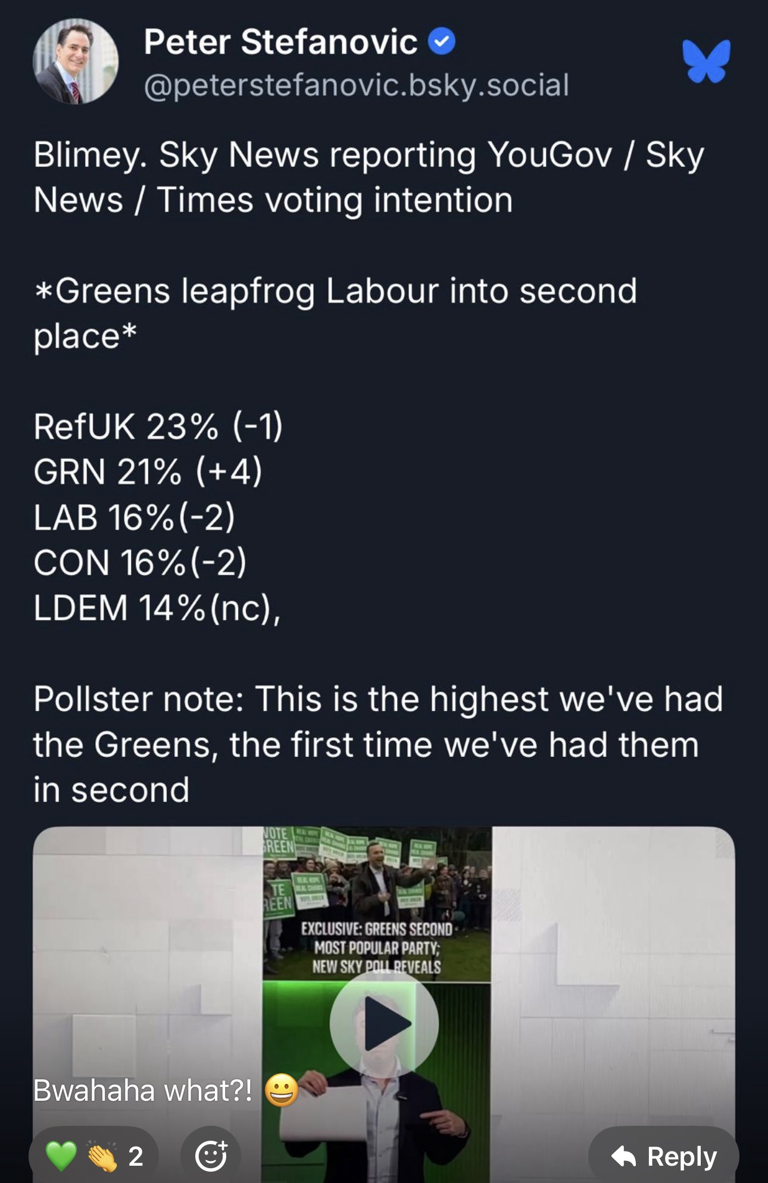Open the @peterstefanovic.bsky.social handle link
Screen dimensions: 768x1183
point(356,85)
